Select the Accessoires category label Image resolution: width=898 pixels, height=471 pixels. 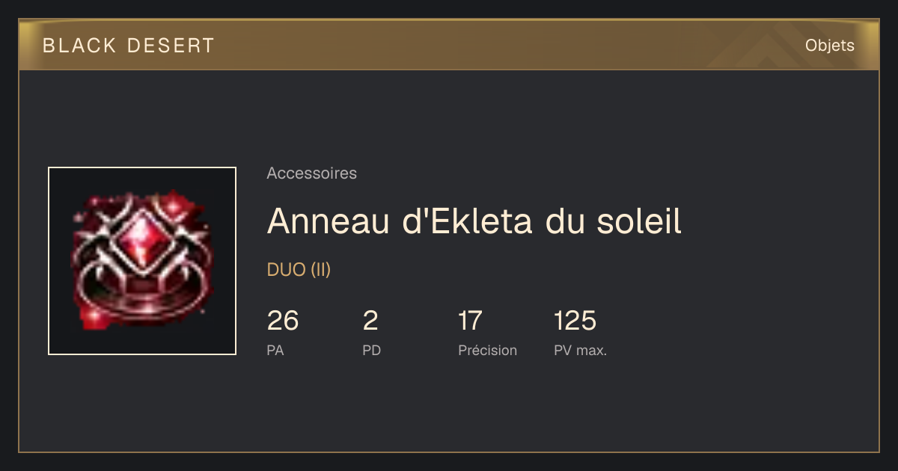(x=311, y=173)
